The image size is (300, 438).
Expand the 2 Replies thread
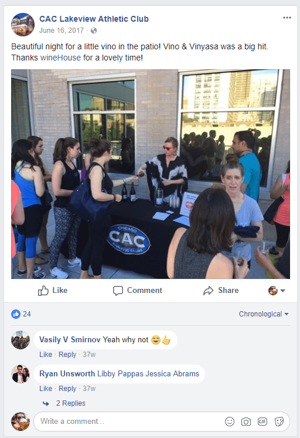(70, 403)
